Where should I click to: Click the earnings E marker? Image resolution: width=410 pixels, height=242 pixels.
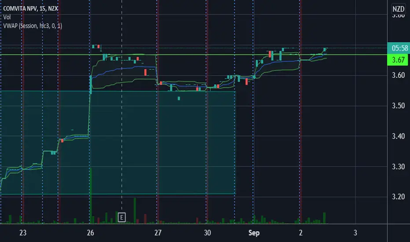coord(121,217)
